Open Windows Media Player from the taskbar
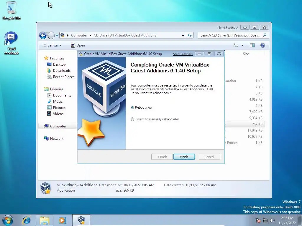 (x=63, y=220)
